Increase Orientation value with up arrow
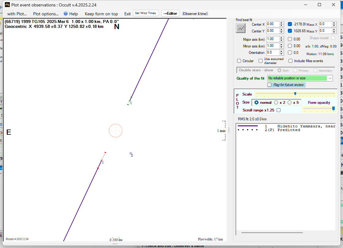Viewport: 343px width, 248px height. coord(281,51)
